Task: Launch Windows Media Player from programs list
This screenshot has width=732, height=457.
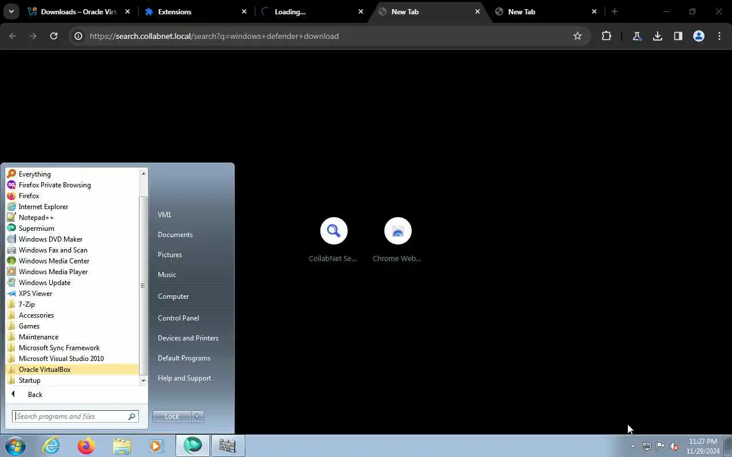Action: coord(72,272)
